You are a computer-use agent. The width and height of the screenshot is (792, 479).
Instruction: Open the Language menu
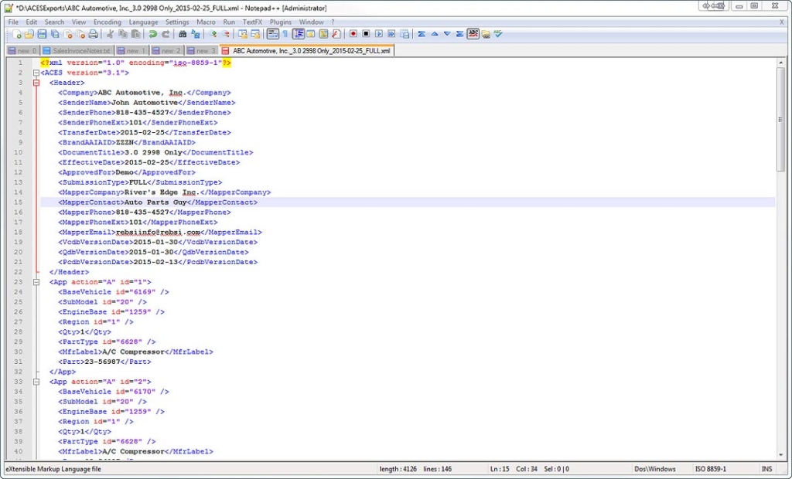pos(143,22)
